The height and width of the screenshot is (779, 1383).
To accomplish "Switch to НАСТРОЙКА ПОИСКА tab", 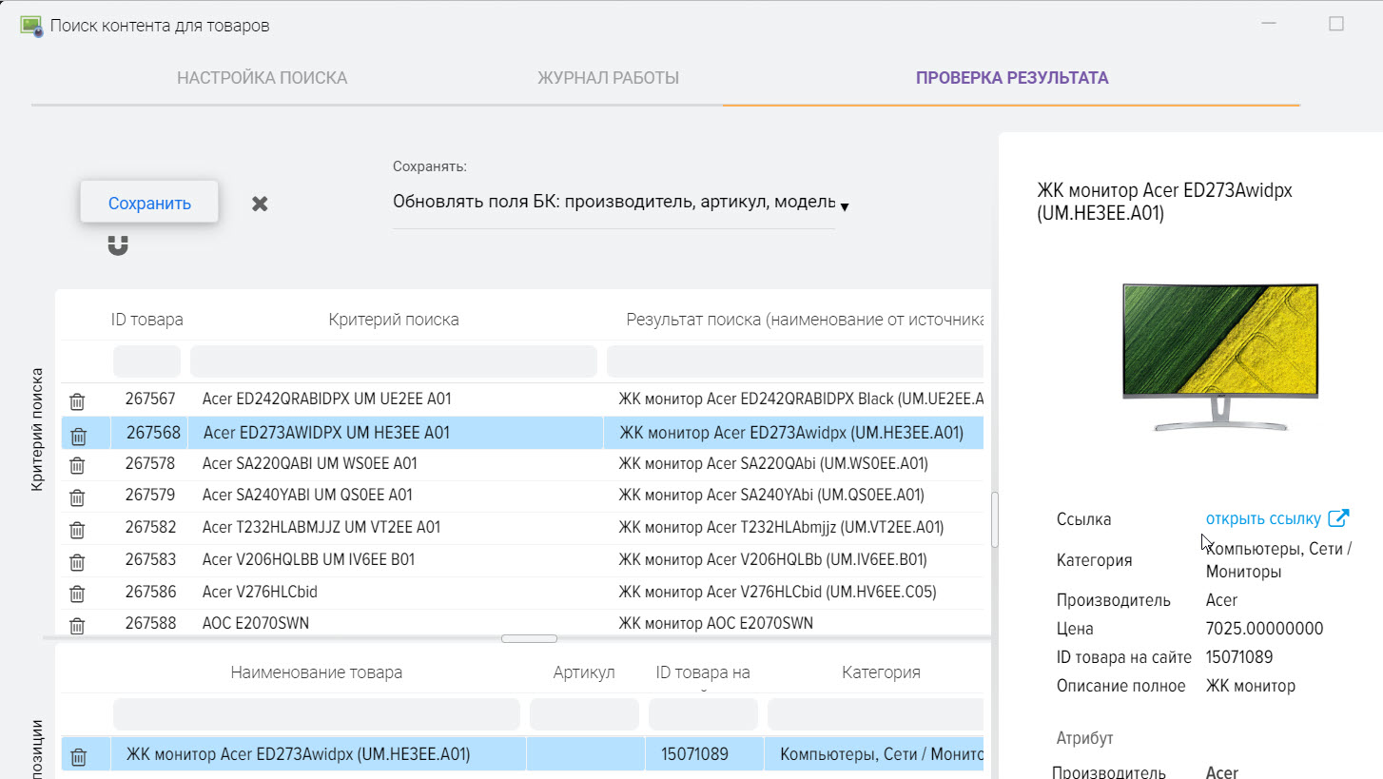I will coord(263,78).
